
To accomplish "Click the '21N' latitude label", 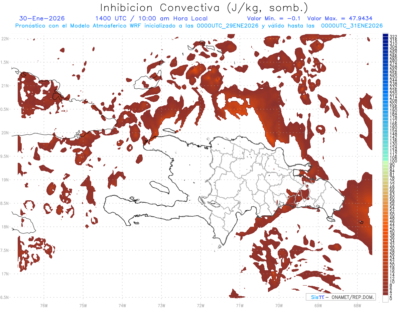I will (5, 86).
